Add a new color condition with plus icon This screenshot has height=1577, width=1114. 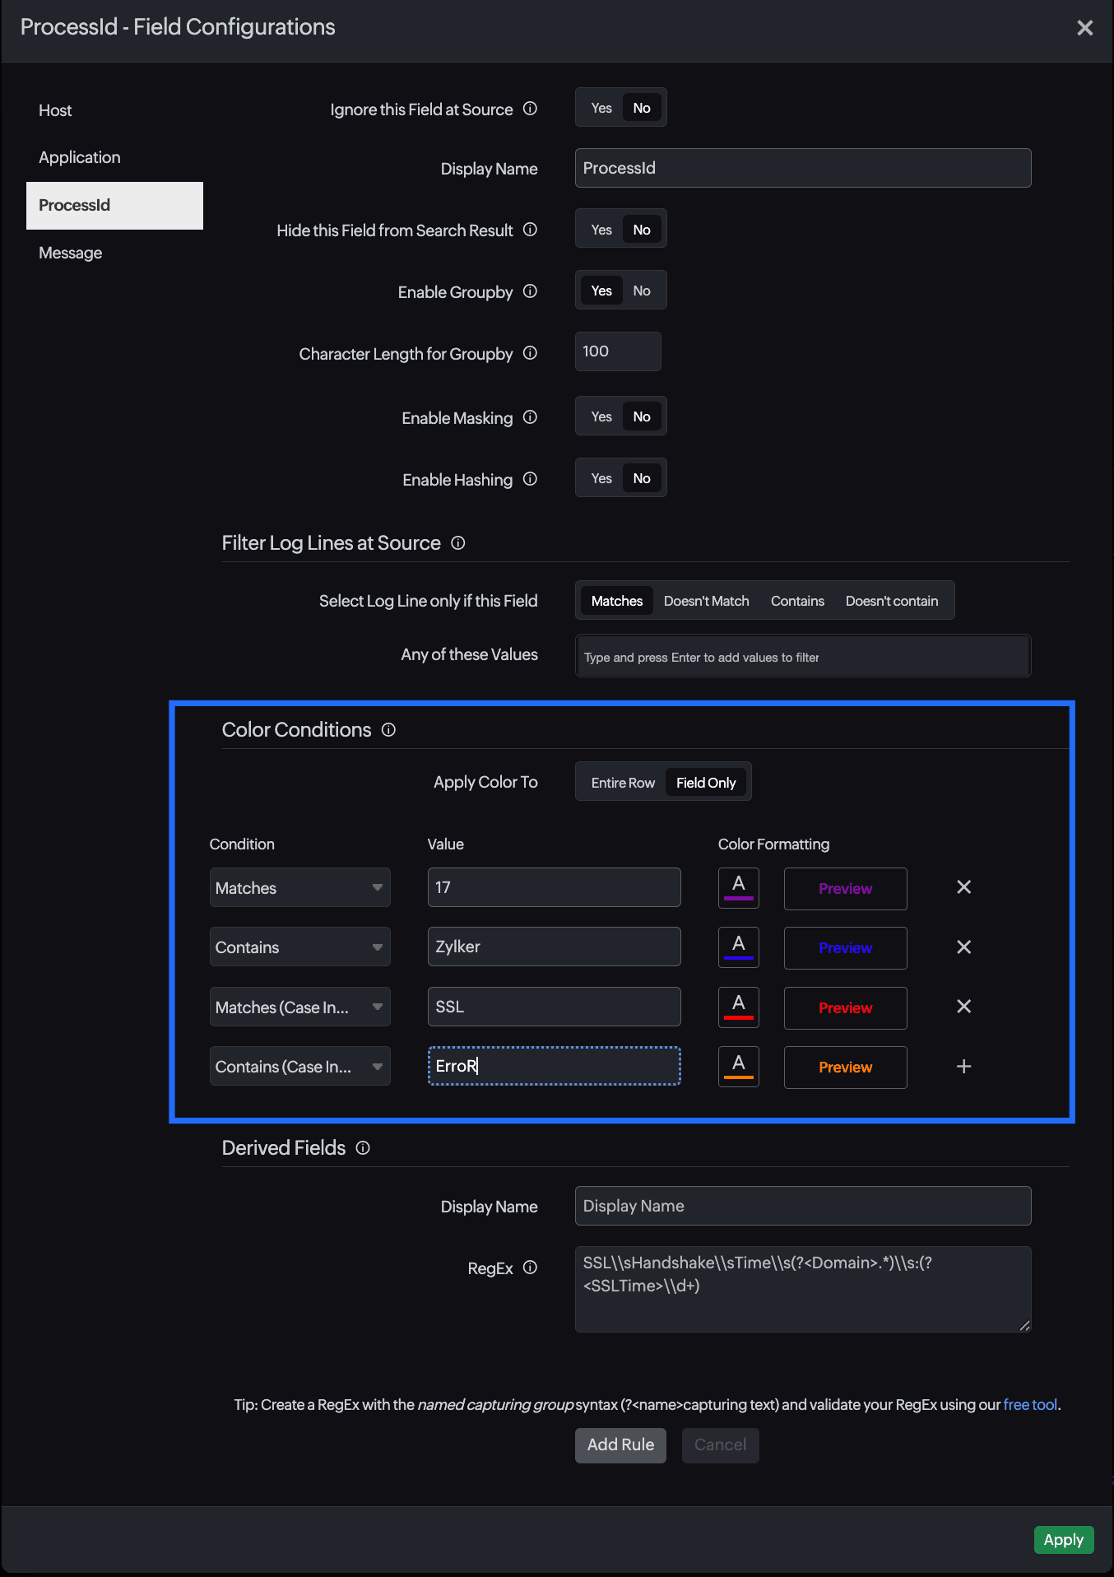pos(963,1067)
